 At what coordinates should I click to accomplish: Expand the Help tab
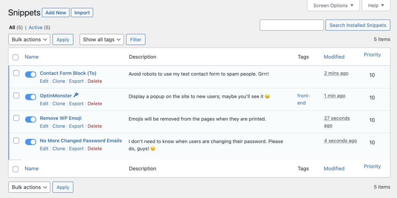click(x=376, y=5)
